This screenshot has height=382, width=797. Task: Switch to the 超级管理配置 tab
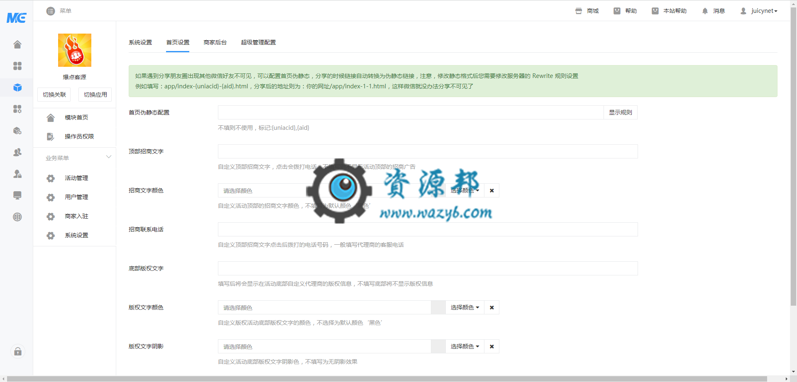[258, 42]
